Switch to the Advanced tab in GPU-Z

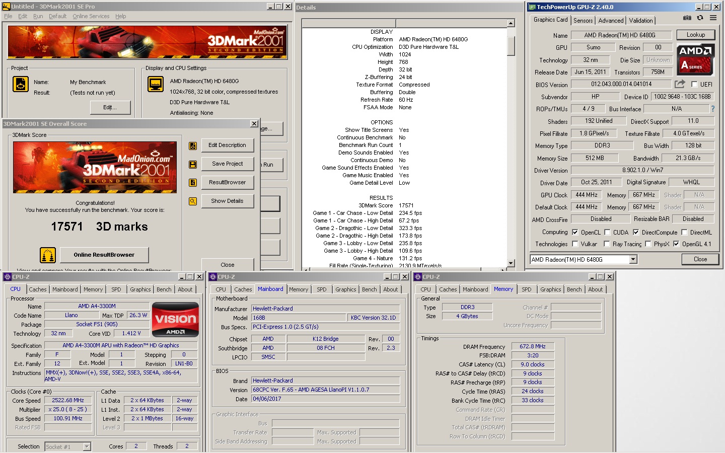611,21
